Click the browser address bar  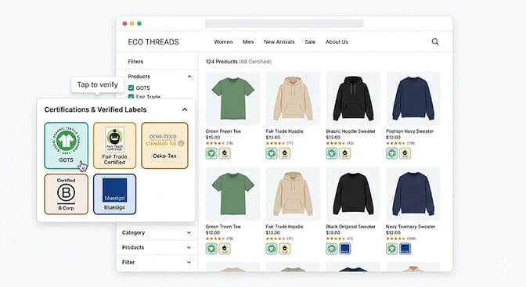(284, 23)
